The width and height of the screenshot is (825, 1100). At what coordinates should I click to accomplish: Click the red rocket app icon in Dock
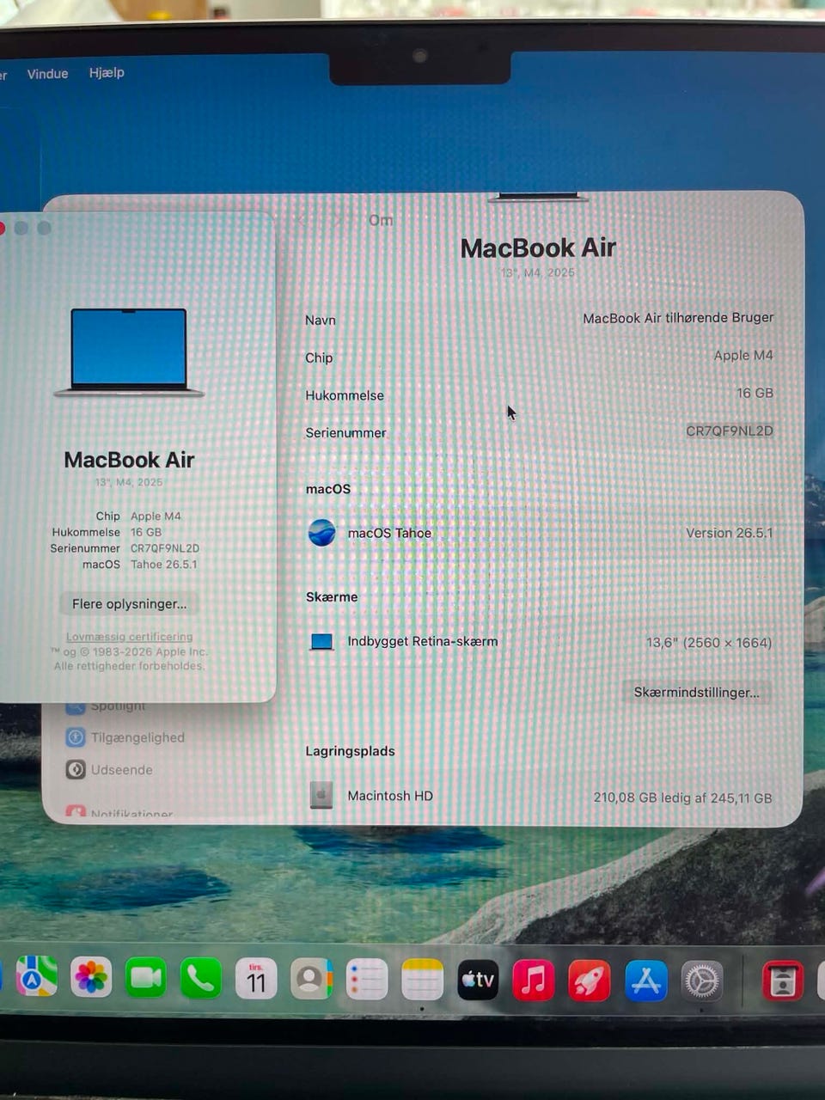pos(590,981)
